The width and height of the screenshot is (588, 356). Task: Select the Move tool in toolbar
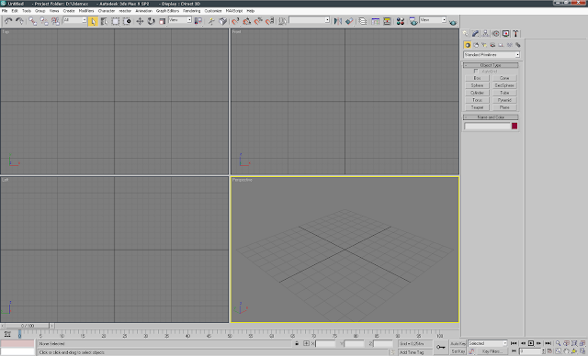coord(140,21)
